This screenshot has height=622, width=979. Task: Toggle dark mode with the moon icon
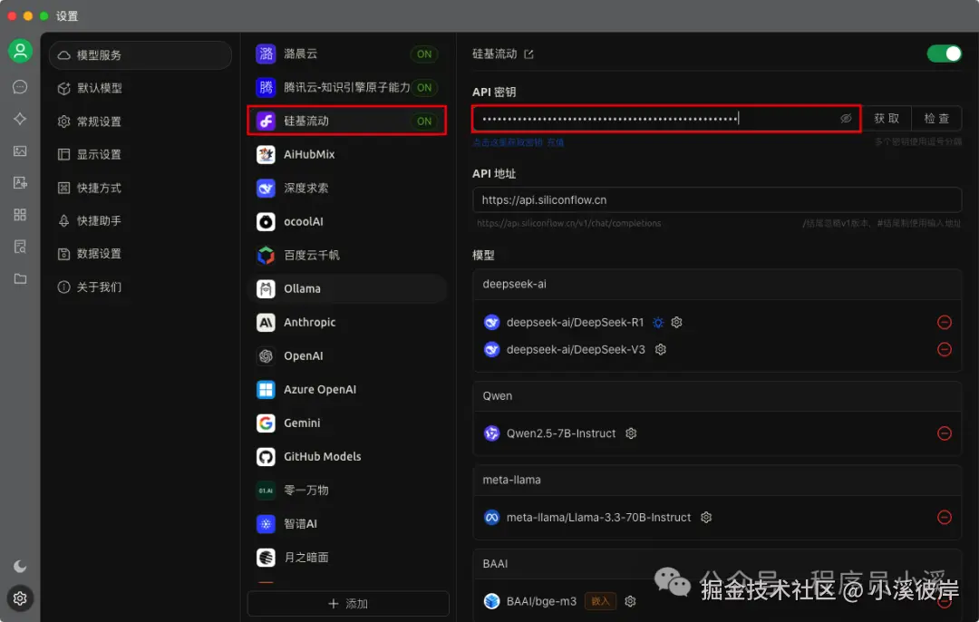pos(20,566)
